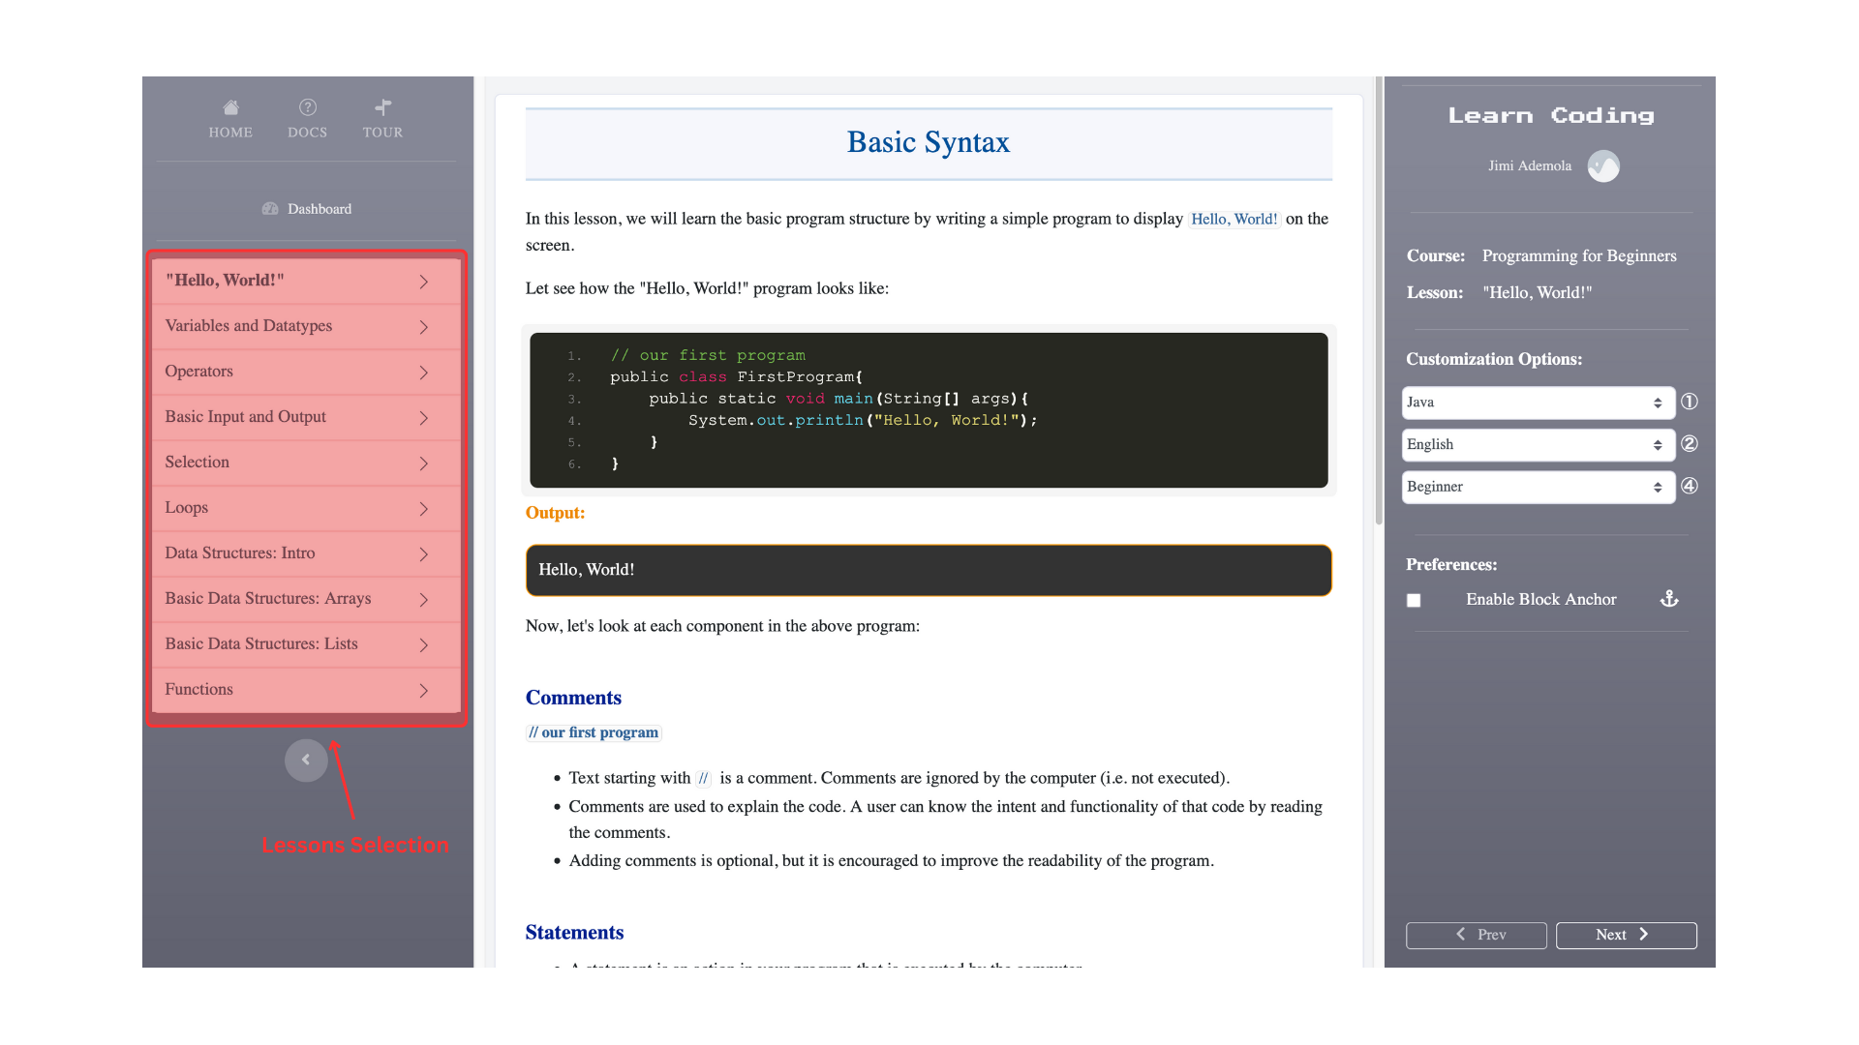Click the Hello, World! inline link
This screenshot has width=1859, height=1045.
tap(1234, 219)
